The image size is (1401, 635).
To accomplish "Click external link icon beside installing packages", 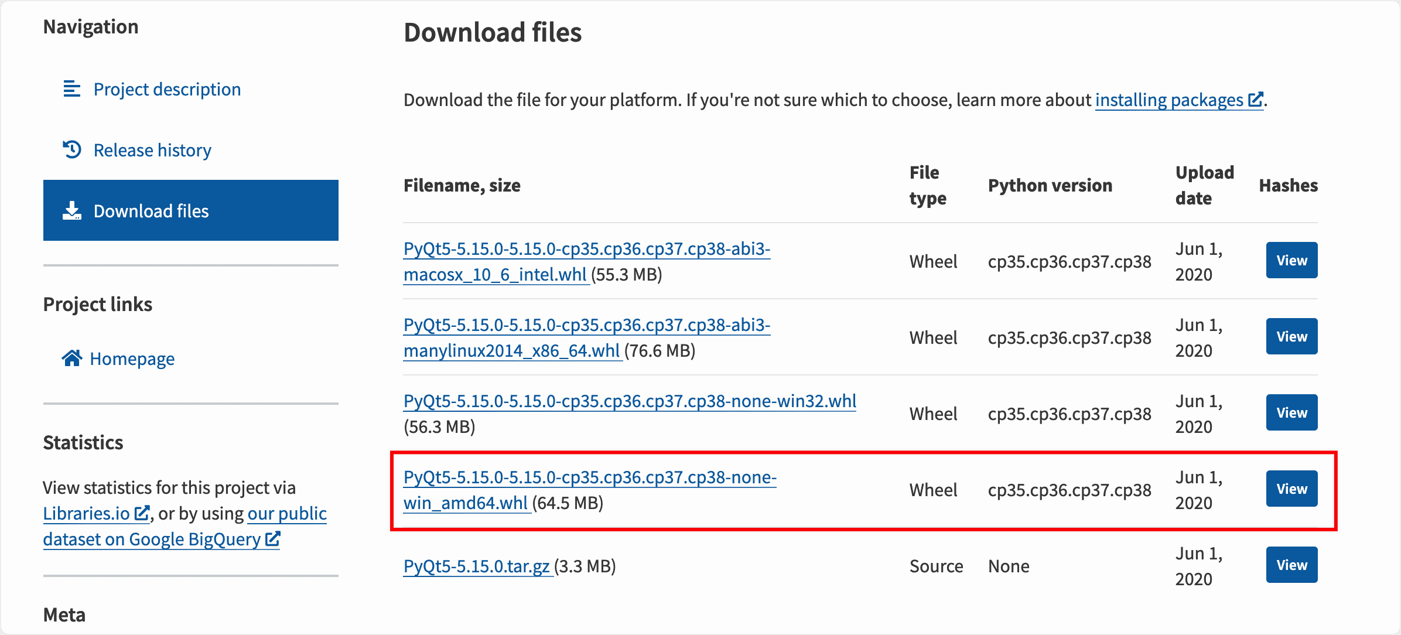I will pyautogui.click(x=1255, y=100).
